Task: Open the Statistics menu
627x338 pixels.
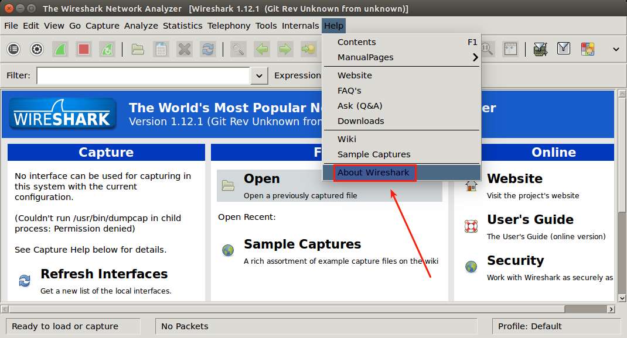Action: coord(182,26)
